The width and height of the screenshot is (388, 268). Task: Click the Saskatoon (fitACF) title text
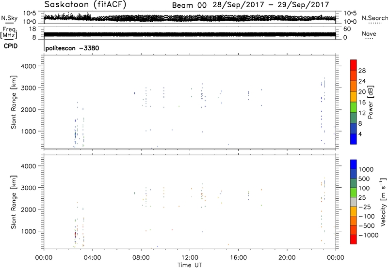click(x=85, y=4)
